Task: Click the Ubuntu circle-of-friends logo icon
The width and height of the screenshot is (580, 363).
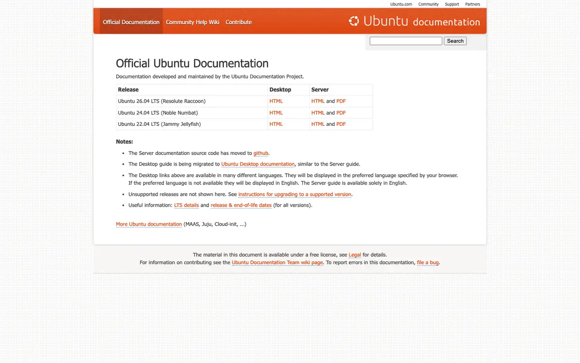Action: 354,21
